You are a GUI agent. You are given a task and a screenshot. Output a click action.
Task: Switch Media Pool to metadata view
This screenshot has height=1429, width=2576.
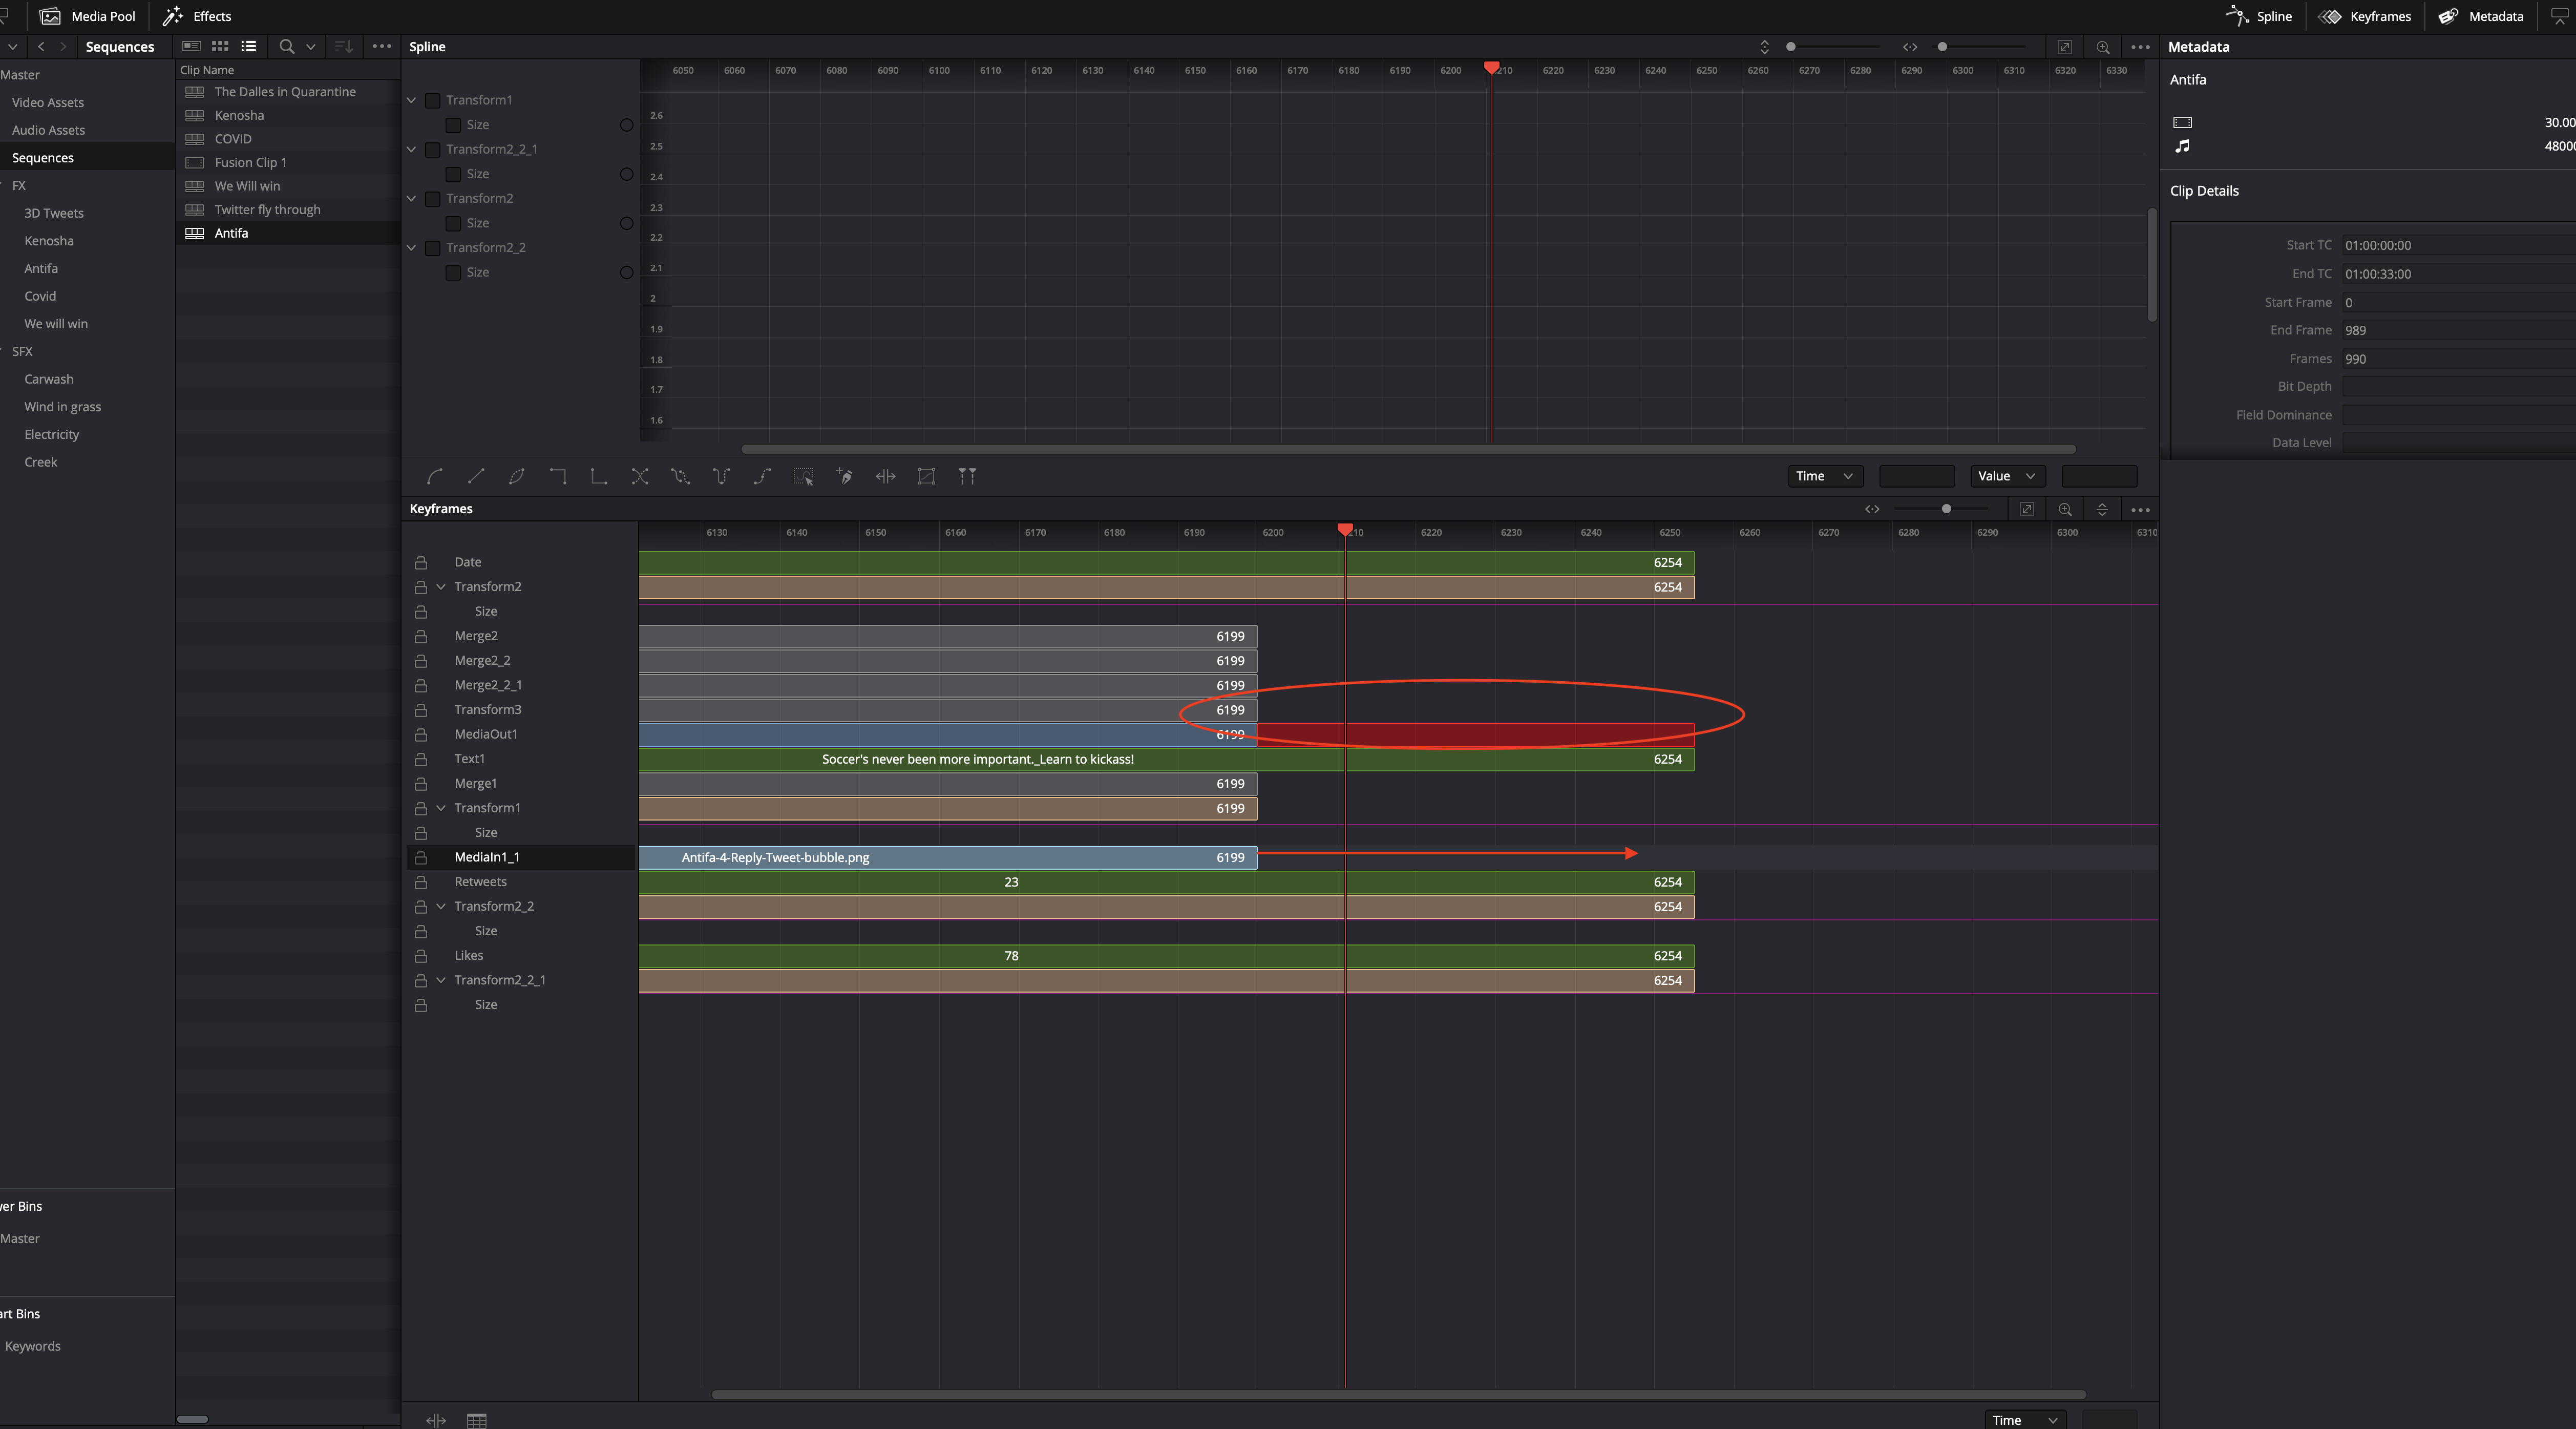click(x=192, y=46)
